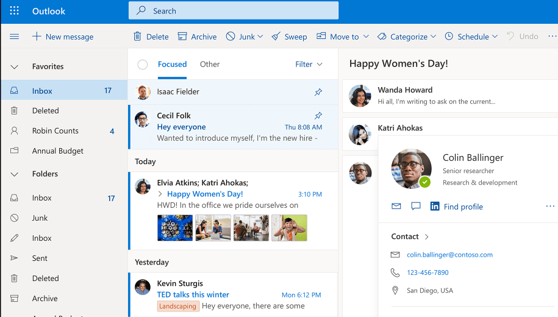The height and width of the screenshot is (317, 558).
Task: Click the Undo button
Action: pos(523,37)
